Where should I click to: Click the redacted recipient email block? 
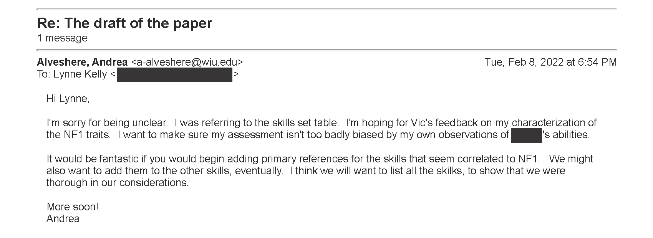(x=175, y=75)
